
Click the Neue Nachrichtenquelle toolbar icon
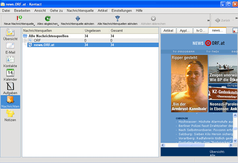(19, 18)
